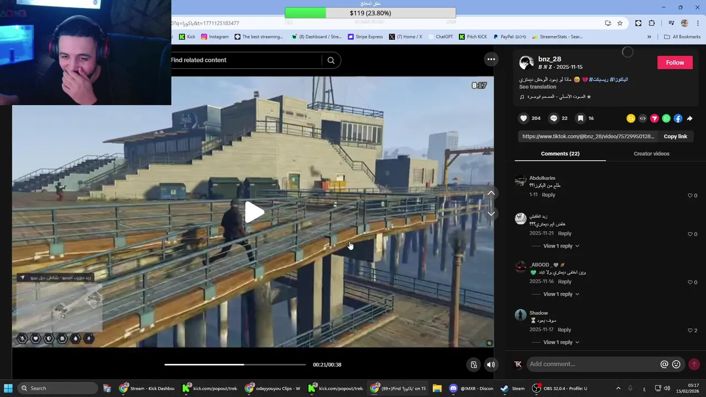This screenshot has height=397, width=706.
Task: Click the share arrow icon
Action: [689, 119]
